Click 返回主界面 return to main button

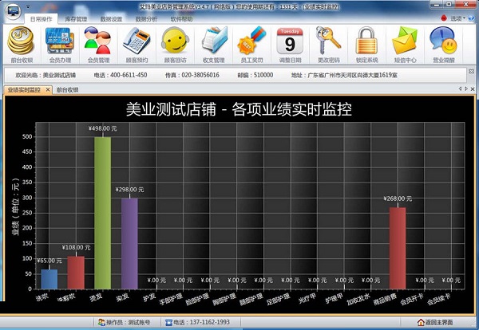435,322
